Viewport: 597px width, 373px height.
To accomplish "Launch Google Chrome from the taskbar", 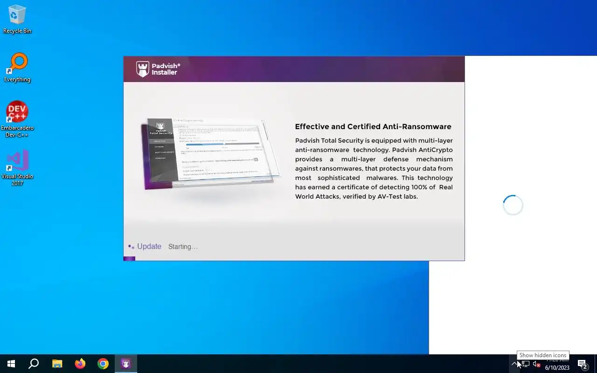I will point(103,364).
